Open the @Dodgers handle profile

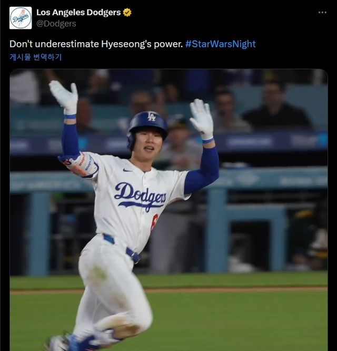click(x=56, y=24)
